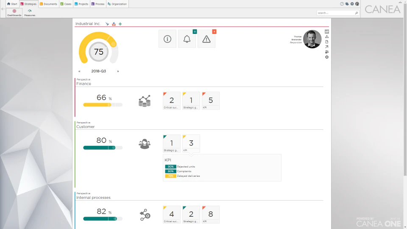This screenshot has width=407, height=229.
Task: Open the warning triangle alerts tile
Action: [x=206, y=39]
